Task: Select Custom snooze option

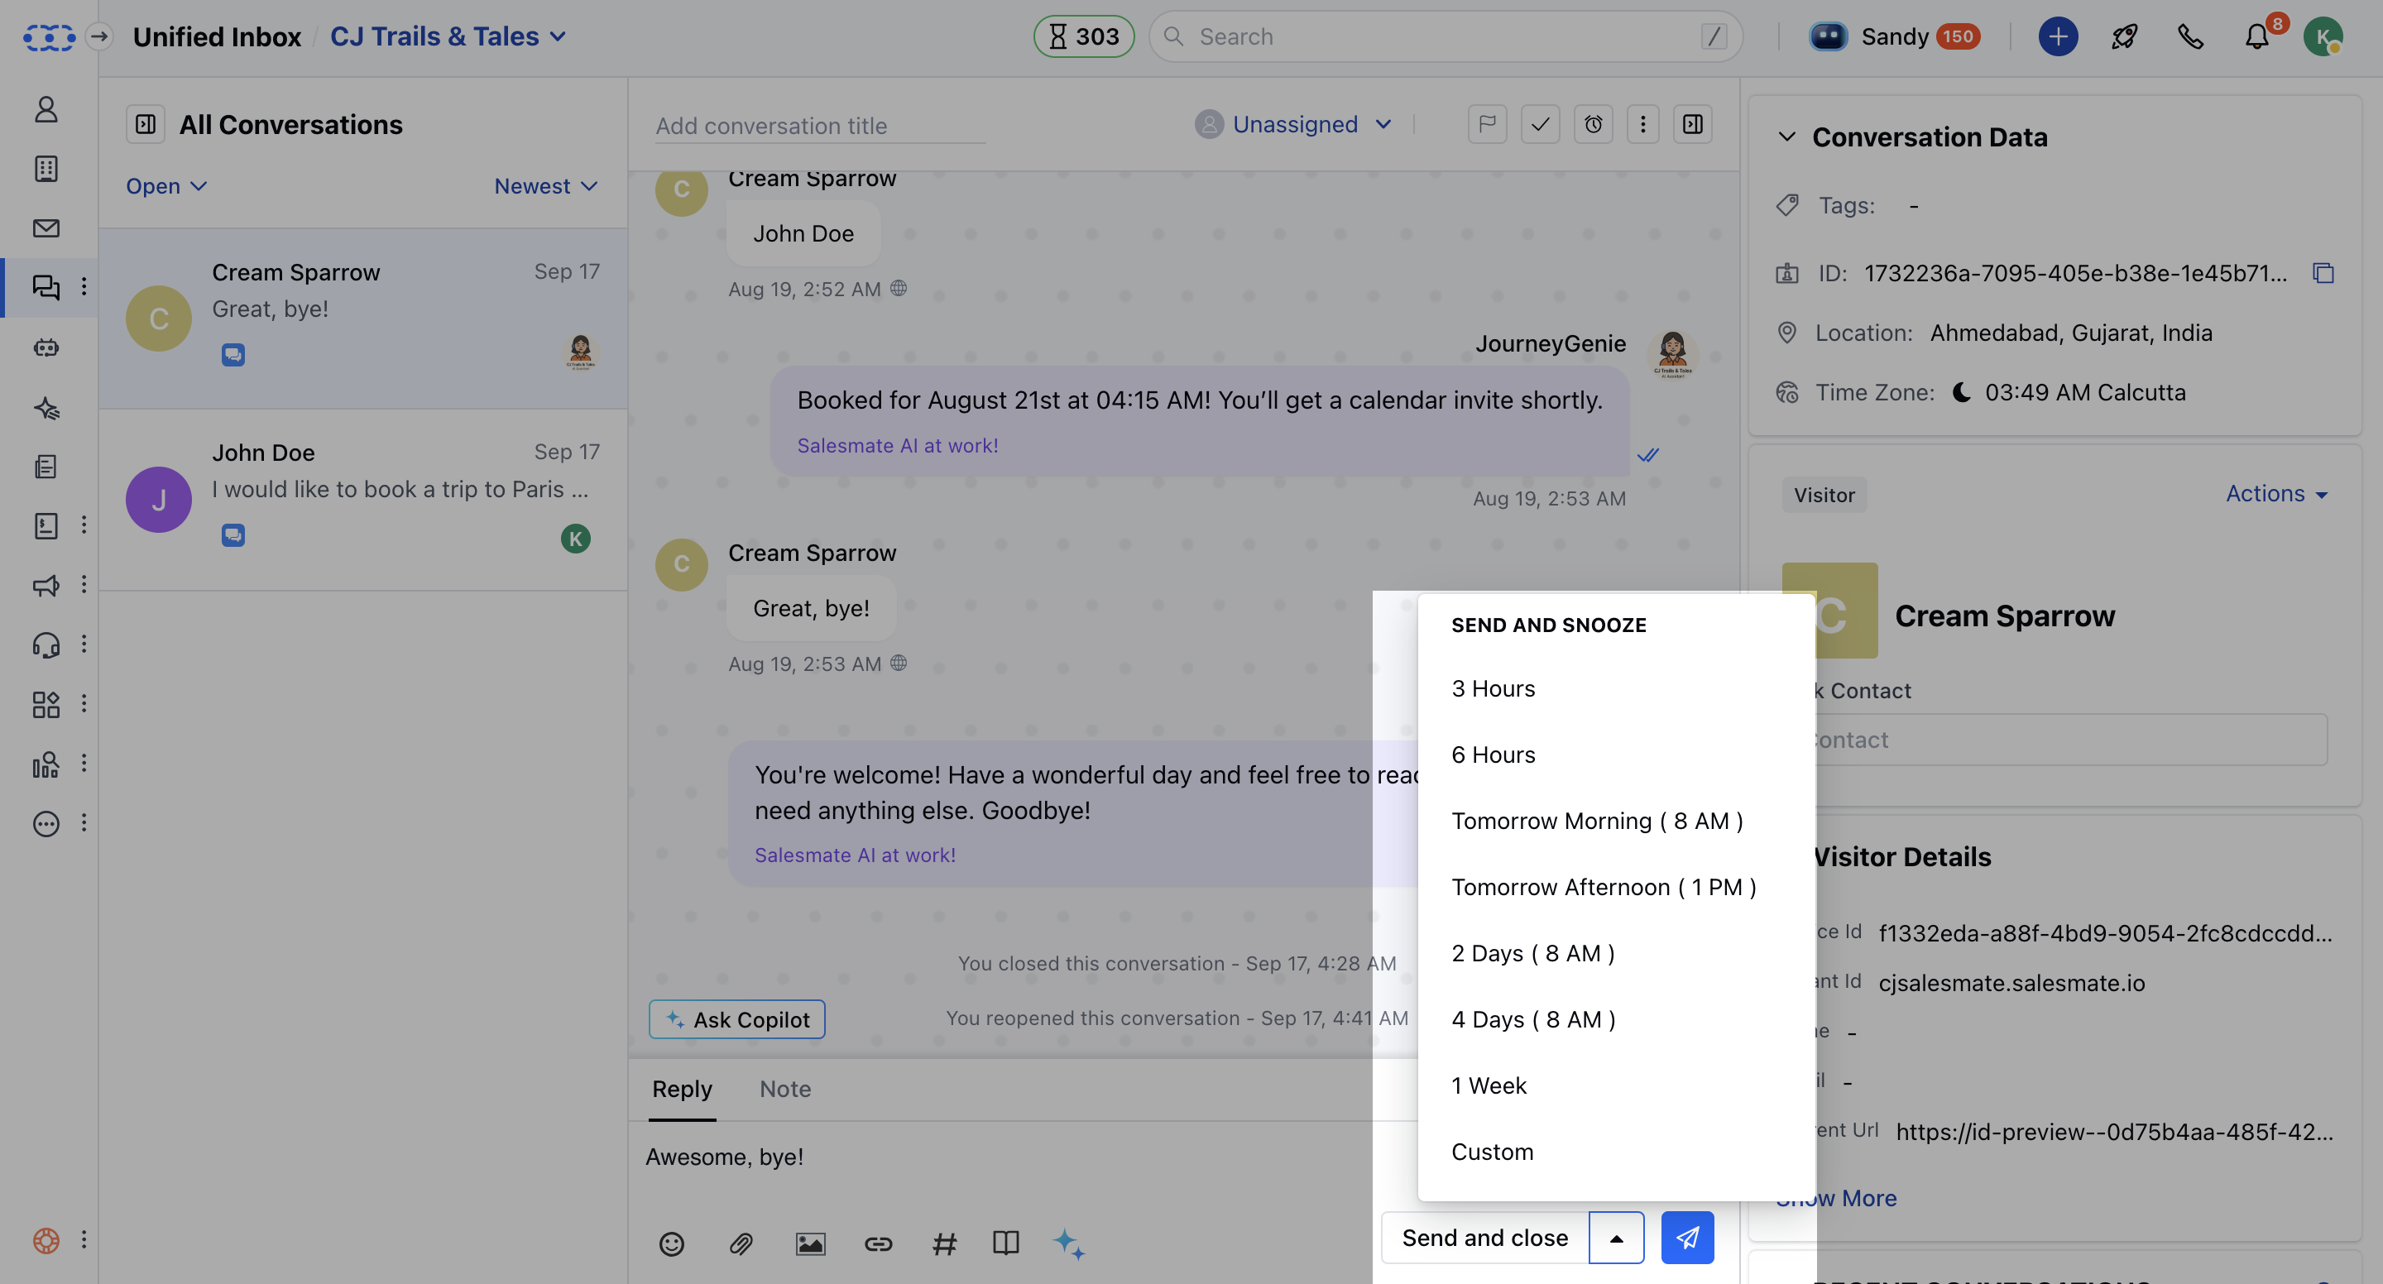Action: coord(1616,1152)
